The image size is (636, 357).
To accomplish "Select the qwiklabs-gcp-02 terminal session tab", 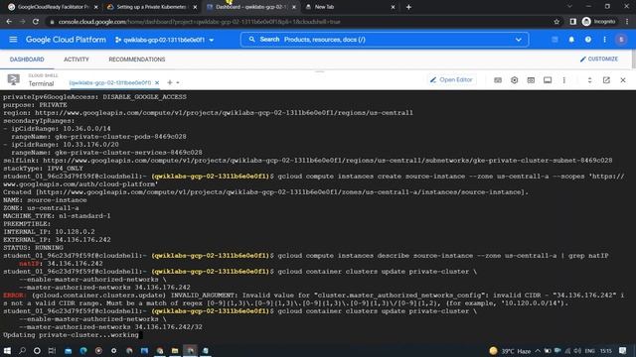I will pyautogui.click(x=110, y=82).
